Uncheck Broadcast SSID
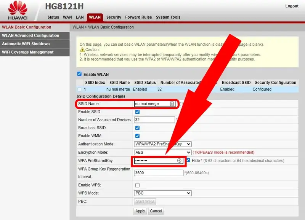This screenshot has height=220, width=305. click(137, 128)
